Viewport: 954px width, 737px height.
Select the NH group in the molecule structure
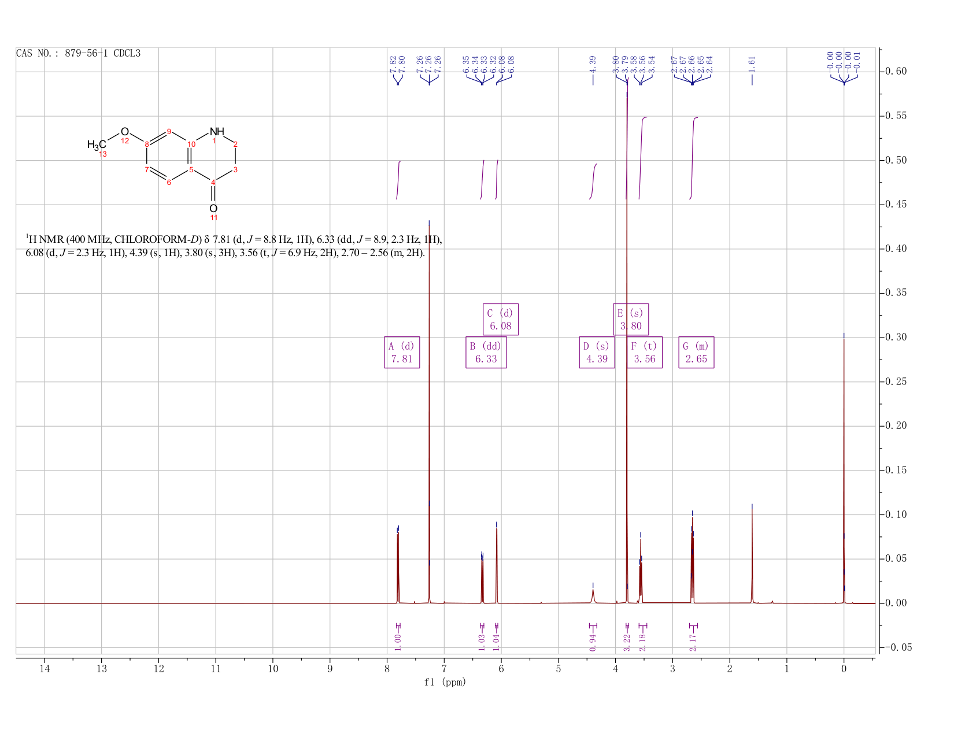tap(217, 132)
